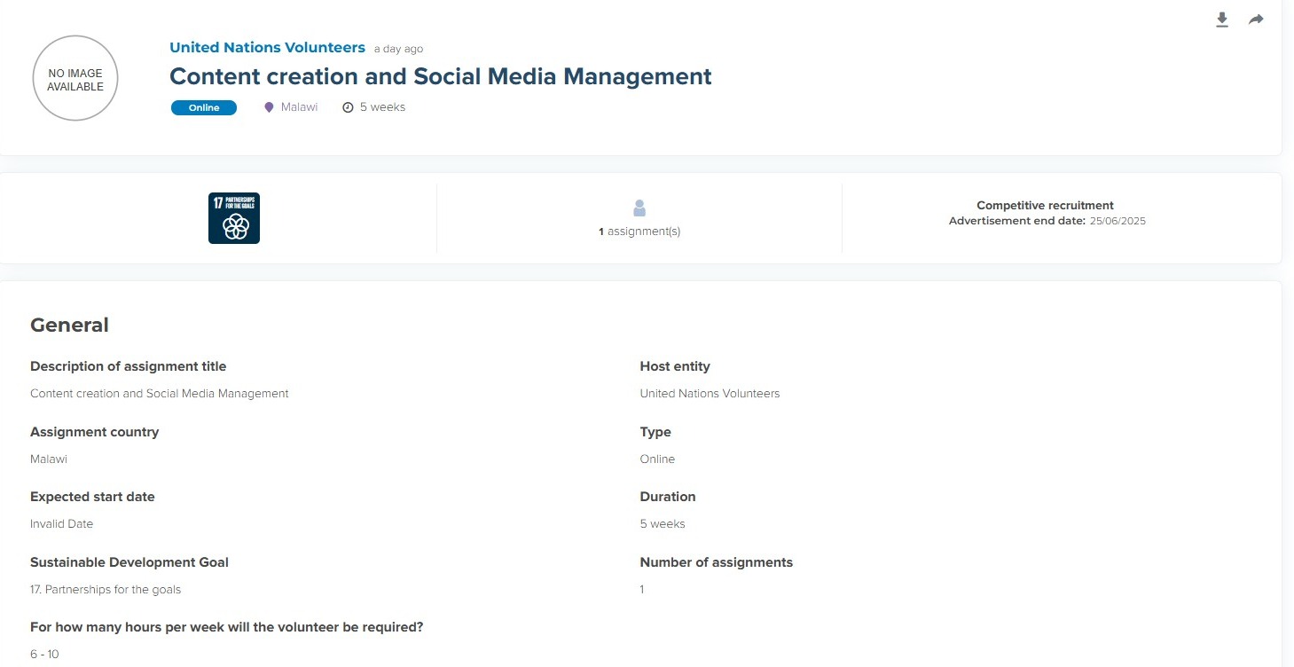1294x667 pixels.
Task: Click the assignments person icon
Action: (639, 208)
